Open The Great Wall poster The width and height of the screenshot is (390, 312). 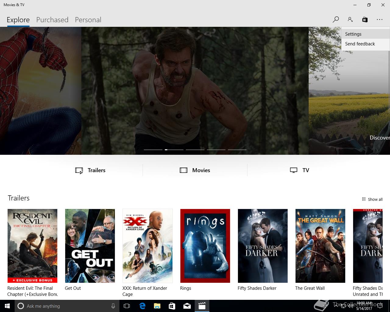pyautogui.click(x=320, y=246)
